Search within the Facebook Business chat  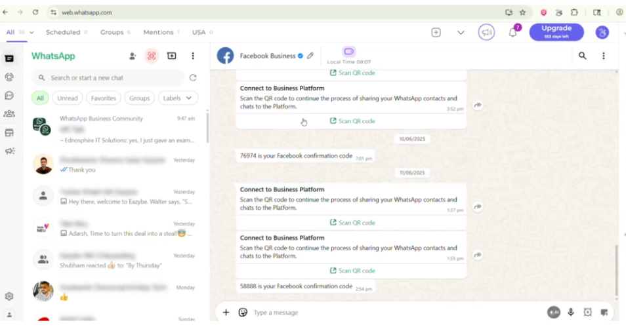click(583, 56)
